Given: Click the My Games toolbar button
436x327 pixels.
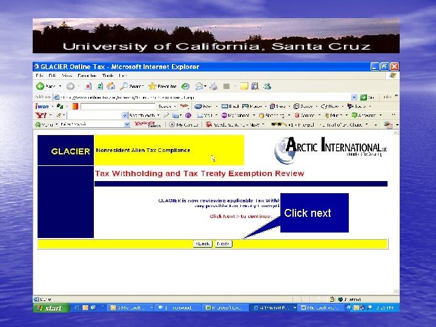Looking at the screenshot, I should (x=184, y=125).
